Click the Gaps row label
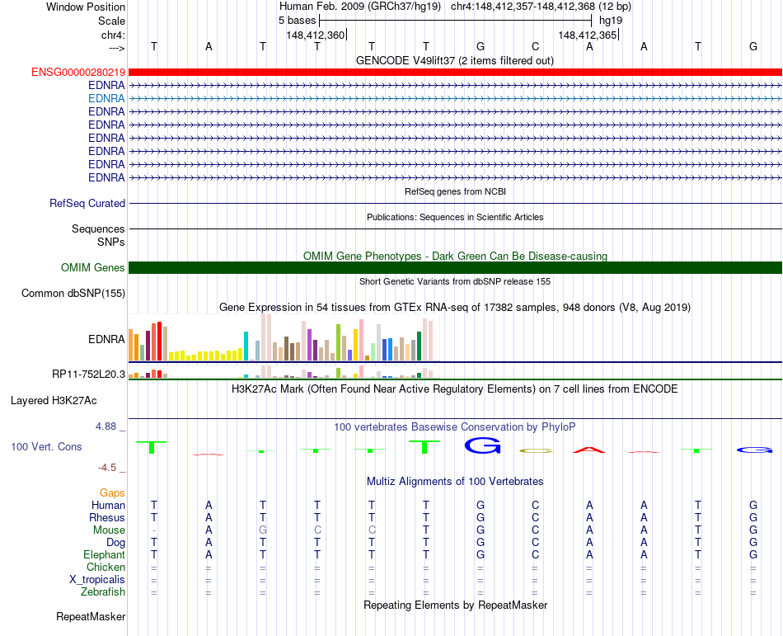 click(112, 493)
